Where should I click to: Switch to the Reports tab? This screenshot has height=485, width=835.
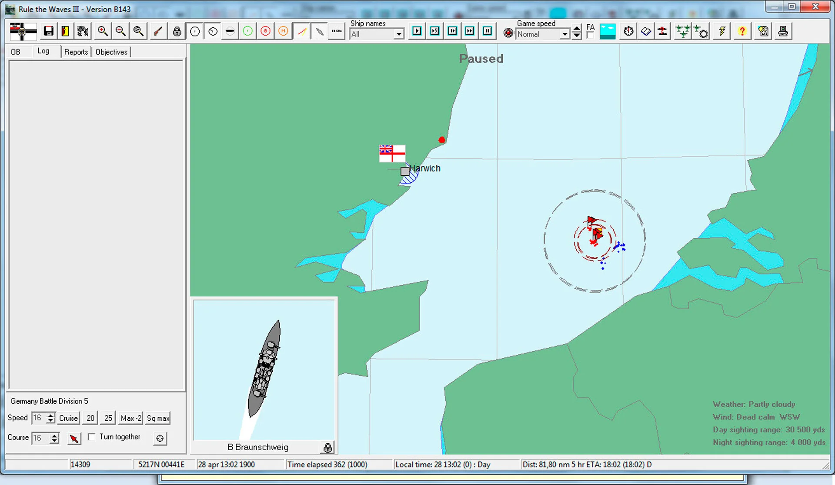pos(76,52)
